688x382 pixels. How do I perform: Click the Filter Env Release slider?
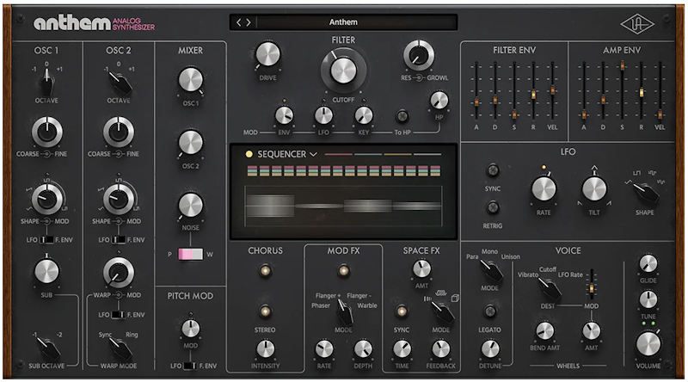(533, 95)
